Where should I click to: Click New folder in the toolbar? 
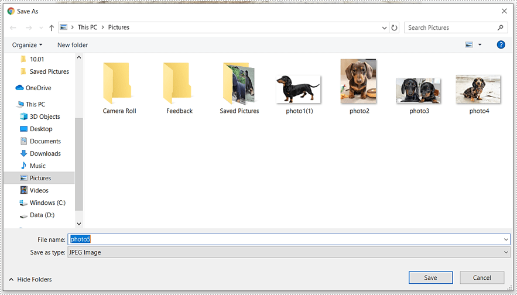coord(73,45)
